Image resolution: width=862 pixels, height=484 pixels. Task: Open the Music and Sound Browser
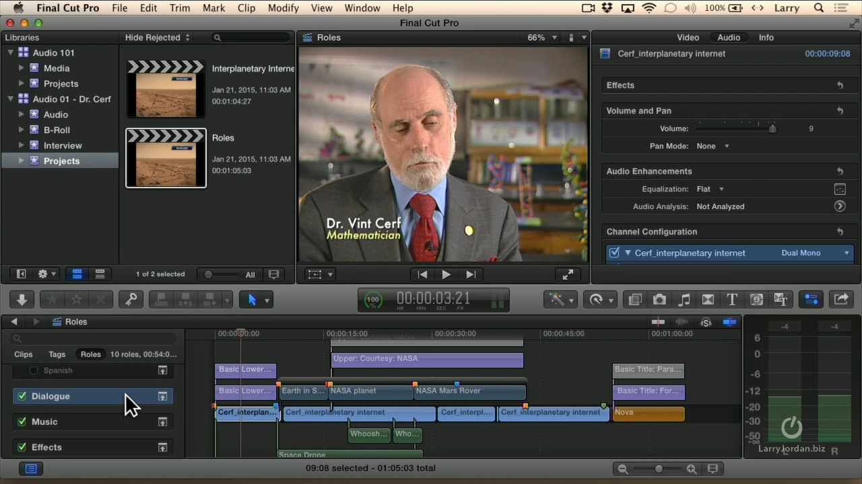(684, 300)
